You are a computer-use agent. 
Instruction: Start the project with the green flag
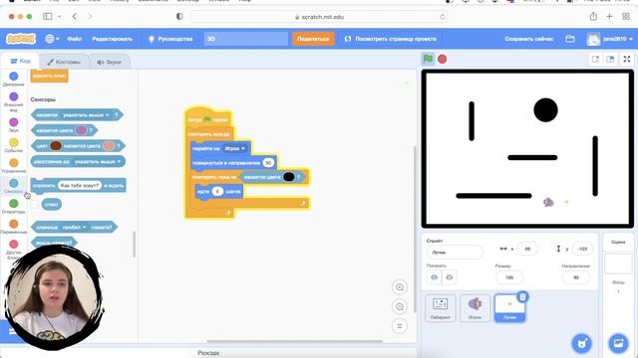(x=428, y=59)
